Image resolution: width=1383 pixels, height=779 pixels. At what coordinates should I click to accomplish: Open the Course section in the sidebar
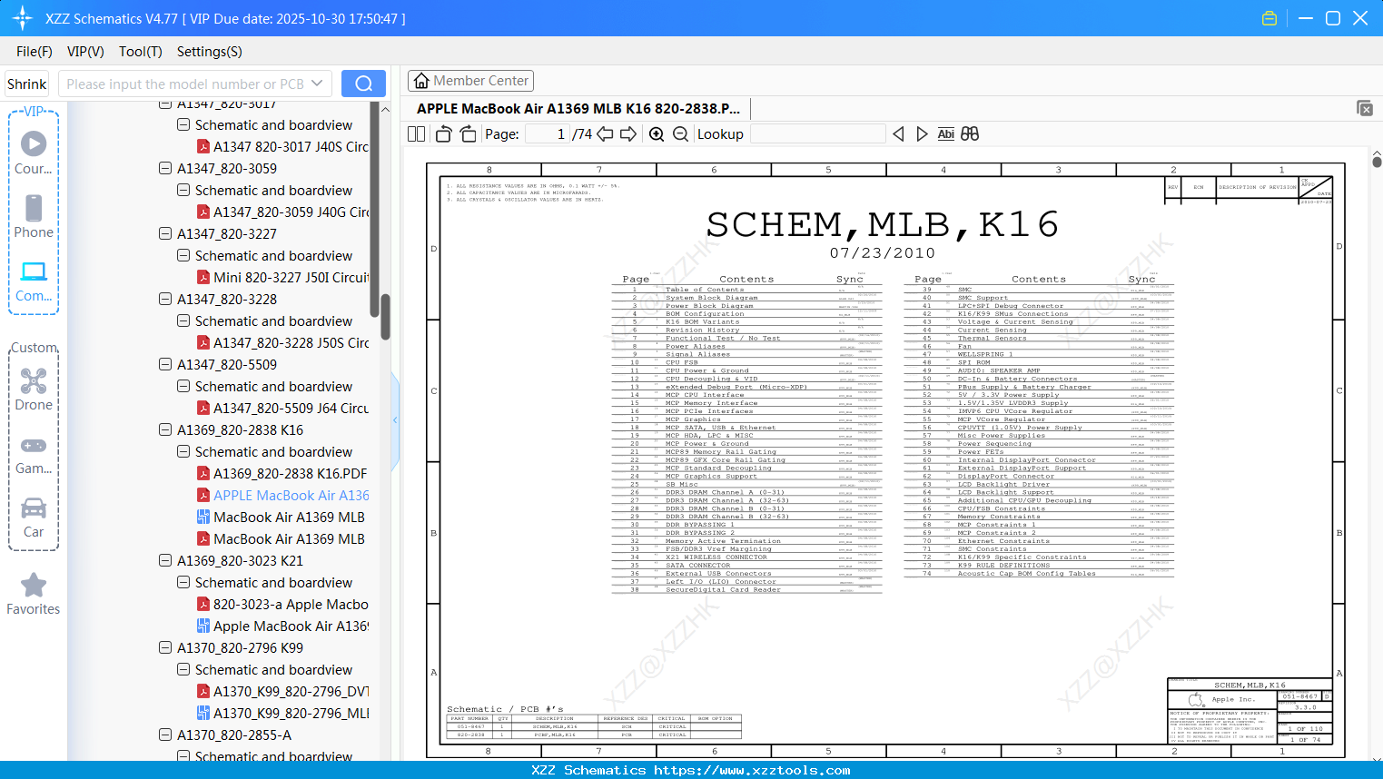click(34, 153)
